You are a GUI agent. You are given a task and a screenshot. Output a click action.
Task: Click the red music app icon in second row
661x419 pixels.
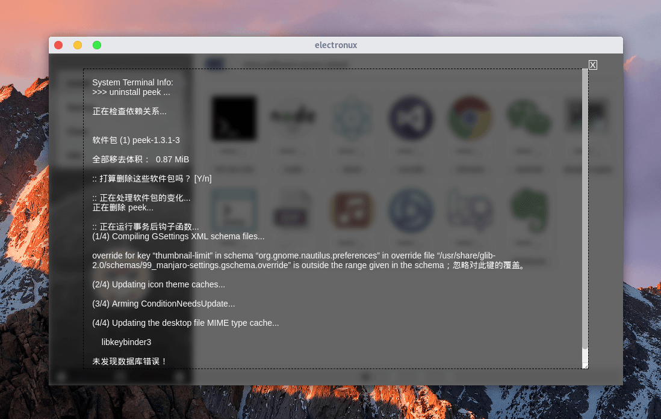pos(352,210)
